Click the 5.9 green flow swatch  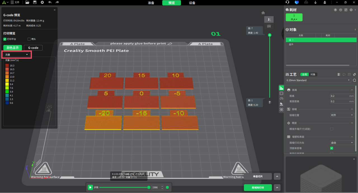pyautogui.click(x=7, y=92)
